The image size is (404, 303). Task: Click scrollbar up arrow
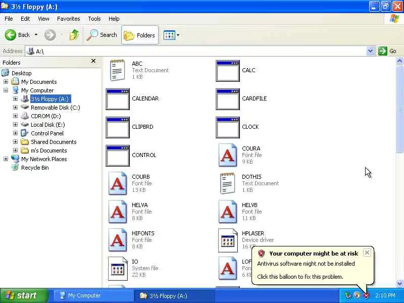[399, 61]
